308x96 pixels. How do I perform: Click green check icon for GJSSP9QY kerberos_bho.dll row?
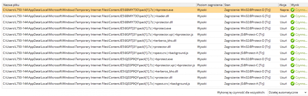[x=292, y=71]
